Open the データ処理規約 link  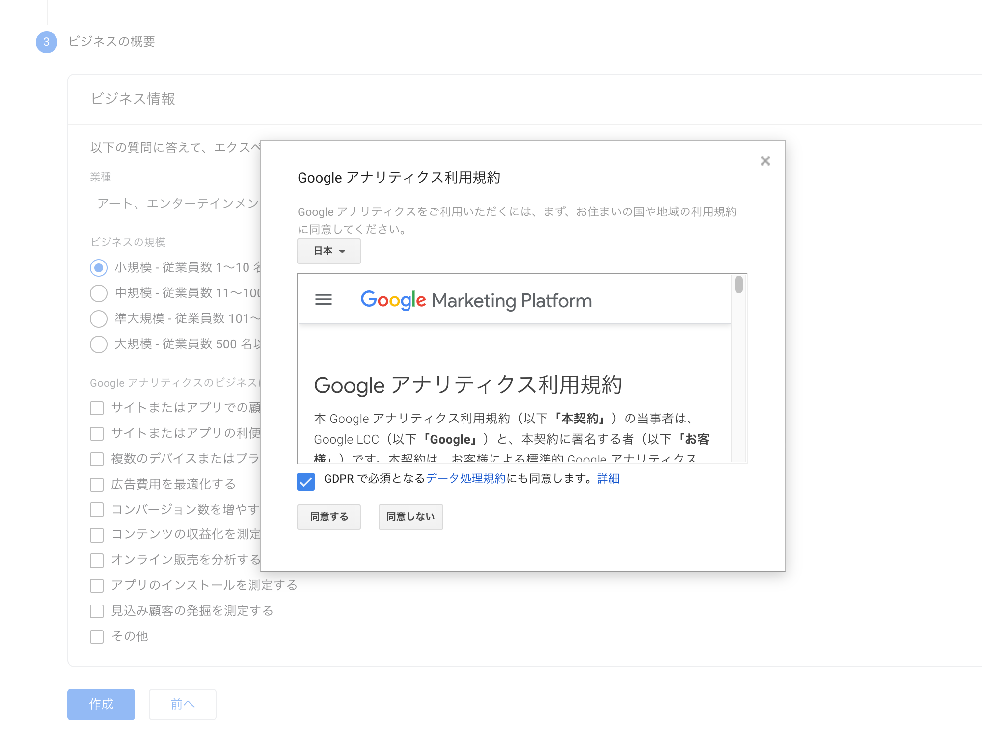[x=465, y=478]
